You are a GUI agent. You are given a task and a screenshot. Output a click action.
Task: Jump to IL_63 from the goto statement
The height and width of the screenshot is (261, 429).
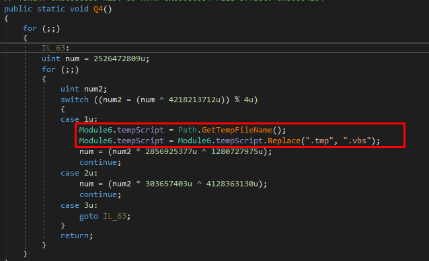tap(114, 217)
